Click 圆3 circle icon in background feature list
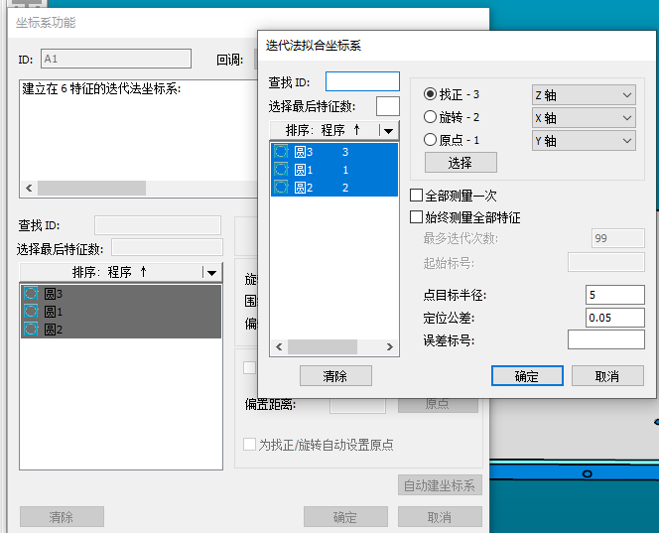659x533 pixels. tap(31, 294)
